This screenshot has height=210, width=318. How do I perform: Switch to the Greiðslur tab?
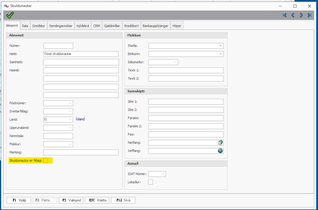pos(39,26)
